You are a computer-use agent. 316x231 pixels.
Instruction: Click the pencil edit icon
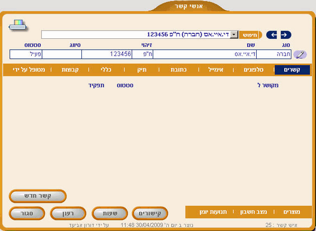coord(300,55)
